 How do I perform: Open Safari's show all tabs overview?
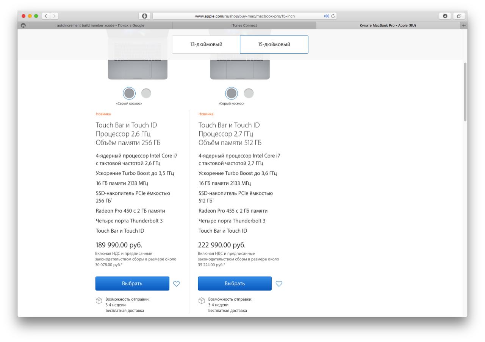[x=459, y=16]
